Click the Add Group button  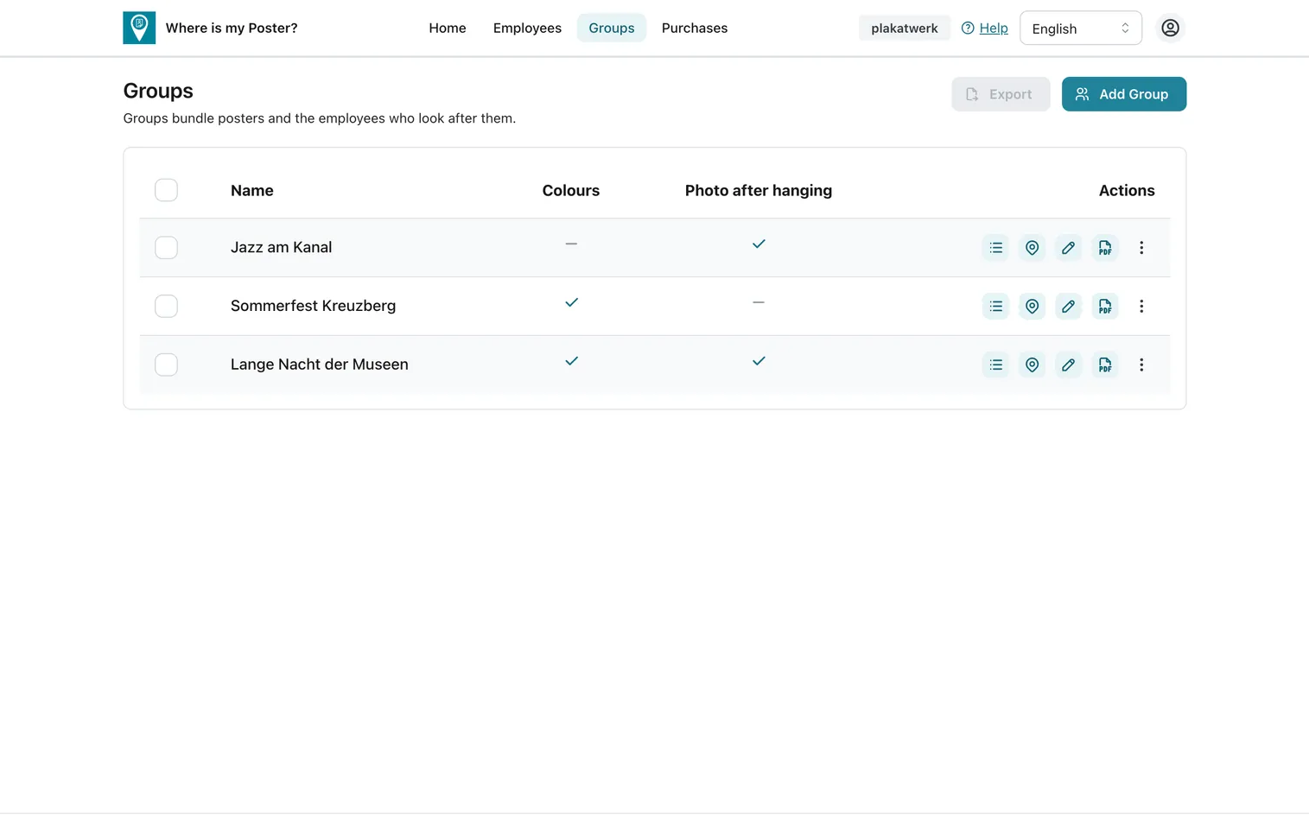(1123, 94)
